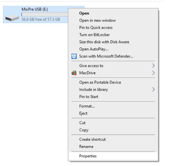Image resolution: width=174 pixels, height=166 pixels.
Task: Expand Give access to submenu arrow
Action: tap(153, 66)
